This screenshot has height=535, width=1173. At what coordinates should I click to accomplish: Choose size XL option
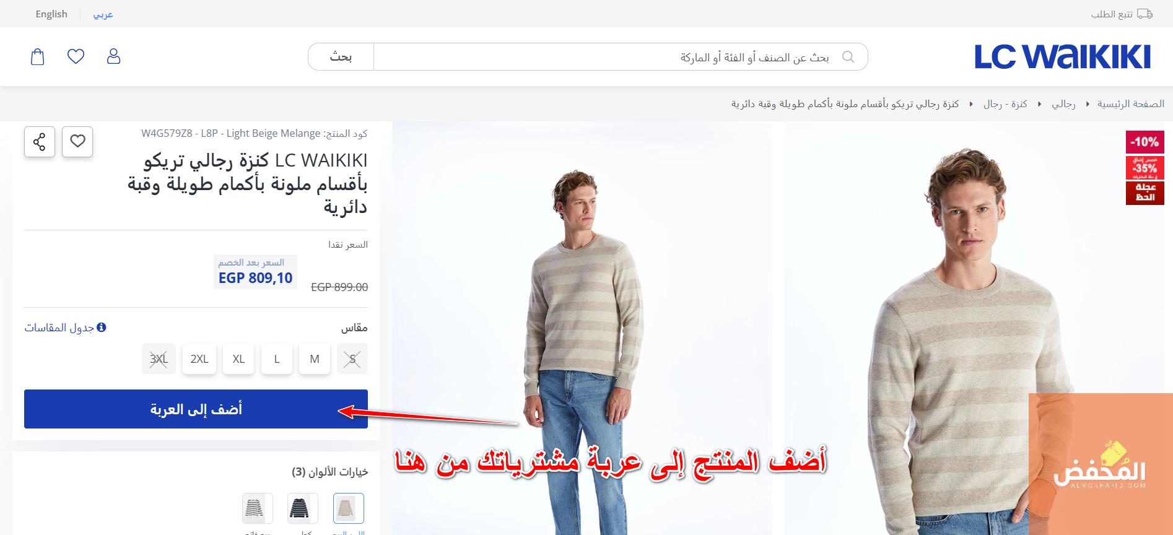point(238,359)
